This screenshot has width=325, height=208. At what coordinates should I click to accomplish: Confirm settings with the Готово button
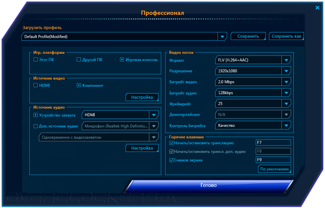pyautogui.click(x=209, y=185)
